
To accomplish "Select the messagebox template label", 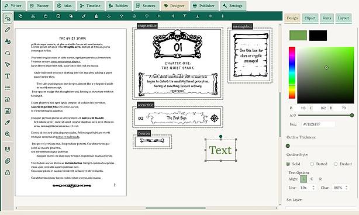I will [242, 26].
